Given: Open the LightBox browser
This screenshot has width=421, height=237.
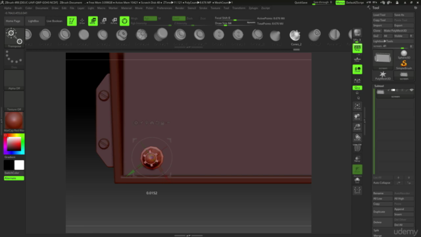Looking at the screenshot, I should (34, 21).
